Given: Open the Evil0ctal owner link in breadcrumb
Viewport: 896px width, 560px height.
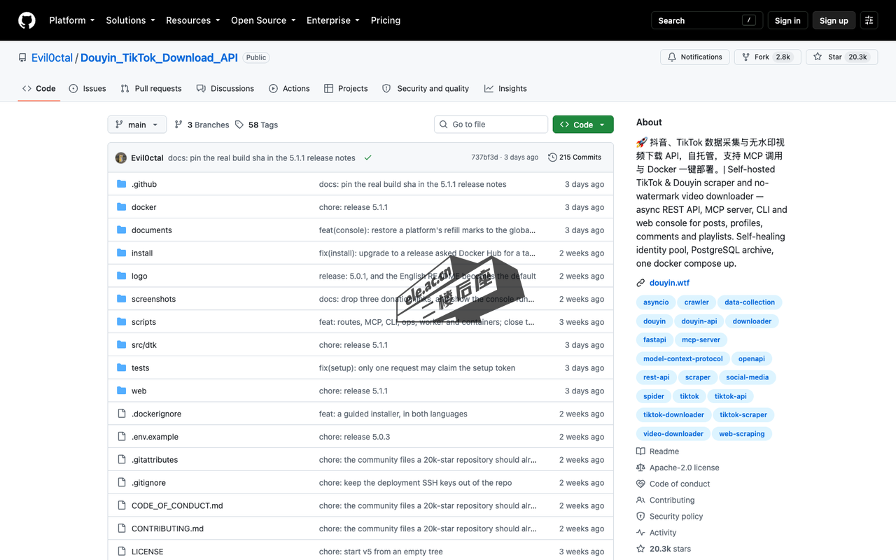Looking at the screenshot, I should [52, 57].
